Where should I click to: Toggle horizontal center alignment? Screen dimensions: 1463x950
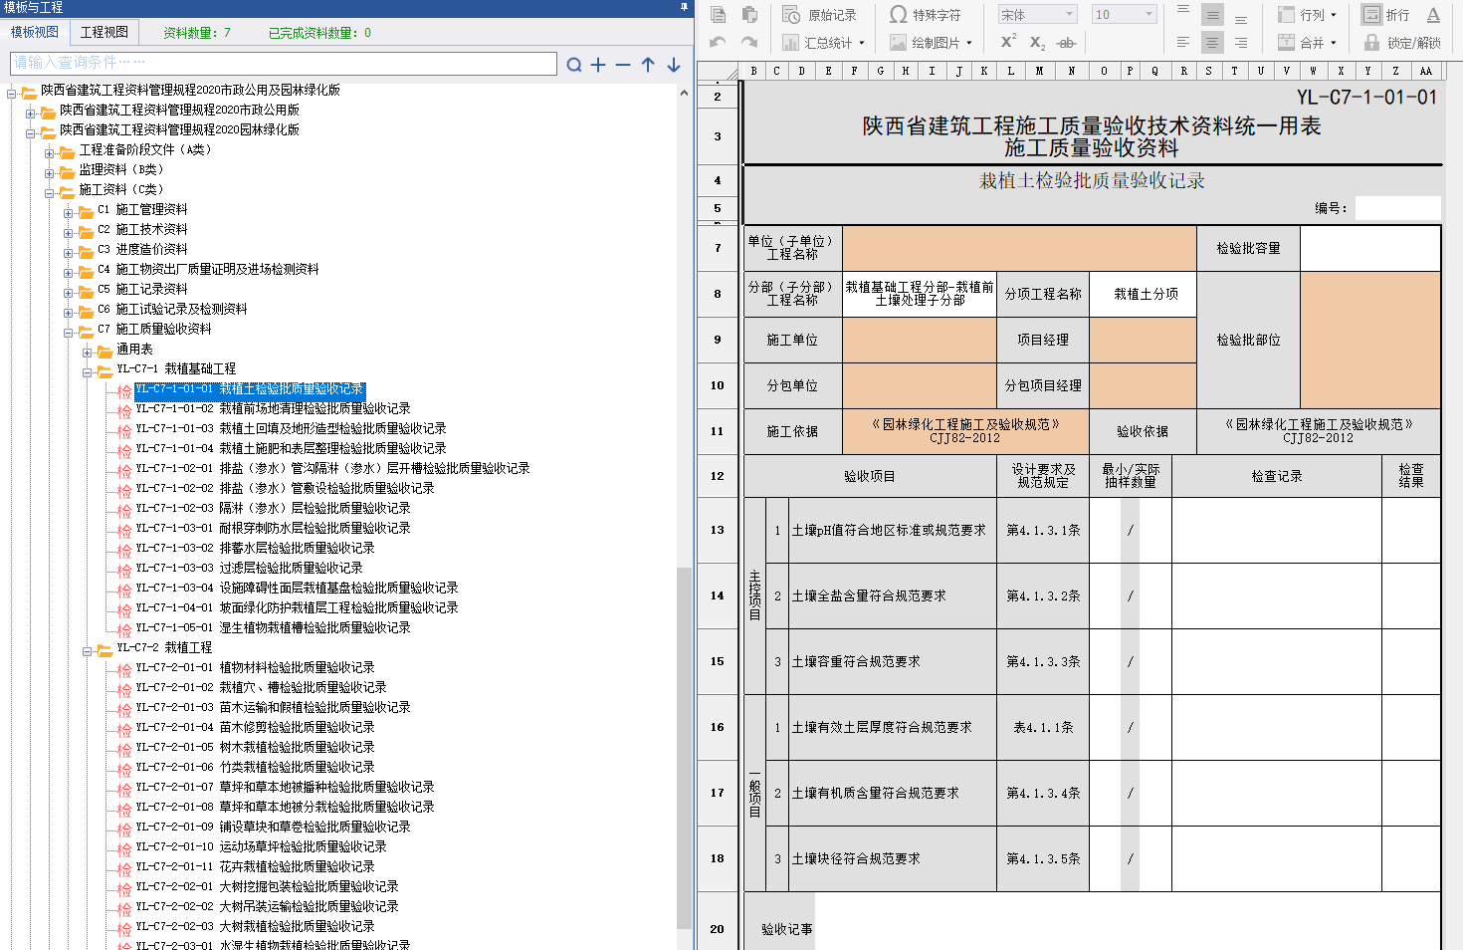(1212, 42)
